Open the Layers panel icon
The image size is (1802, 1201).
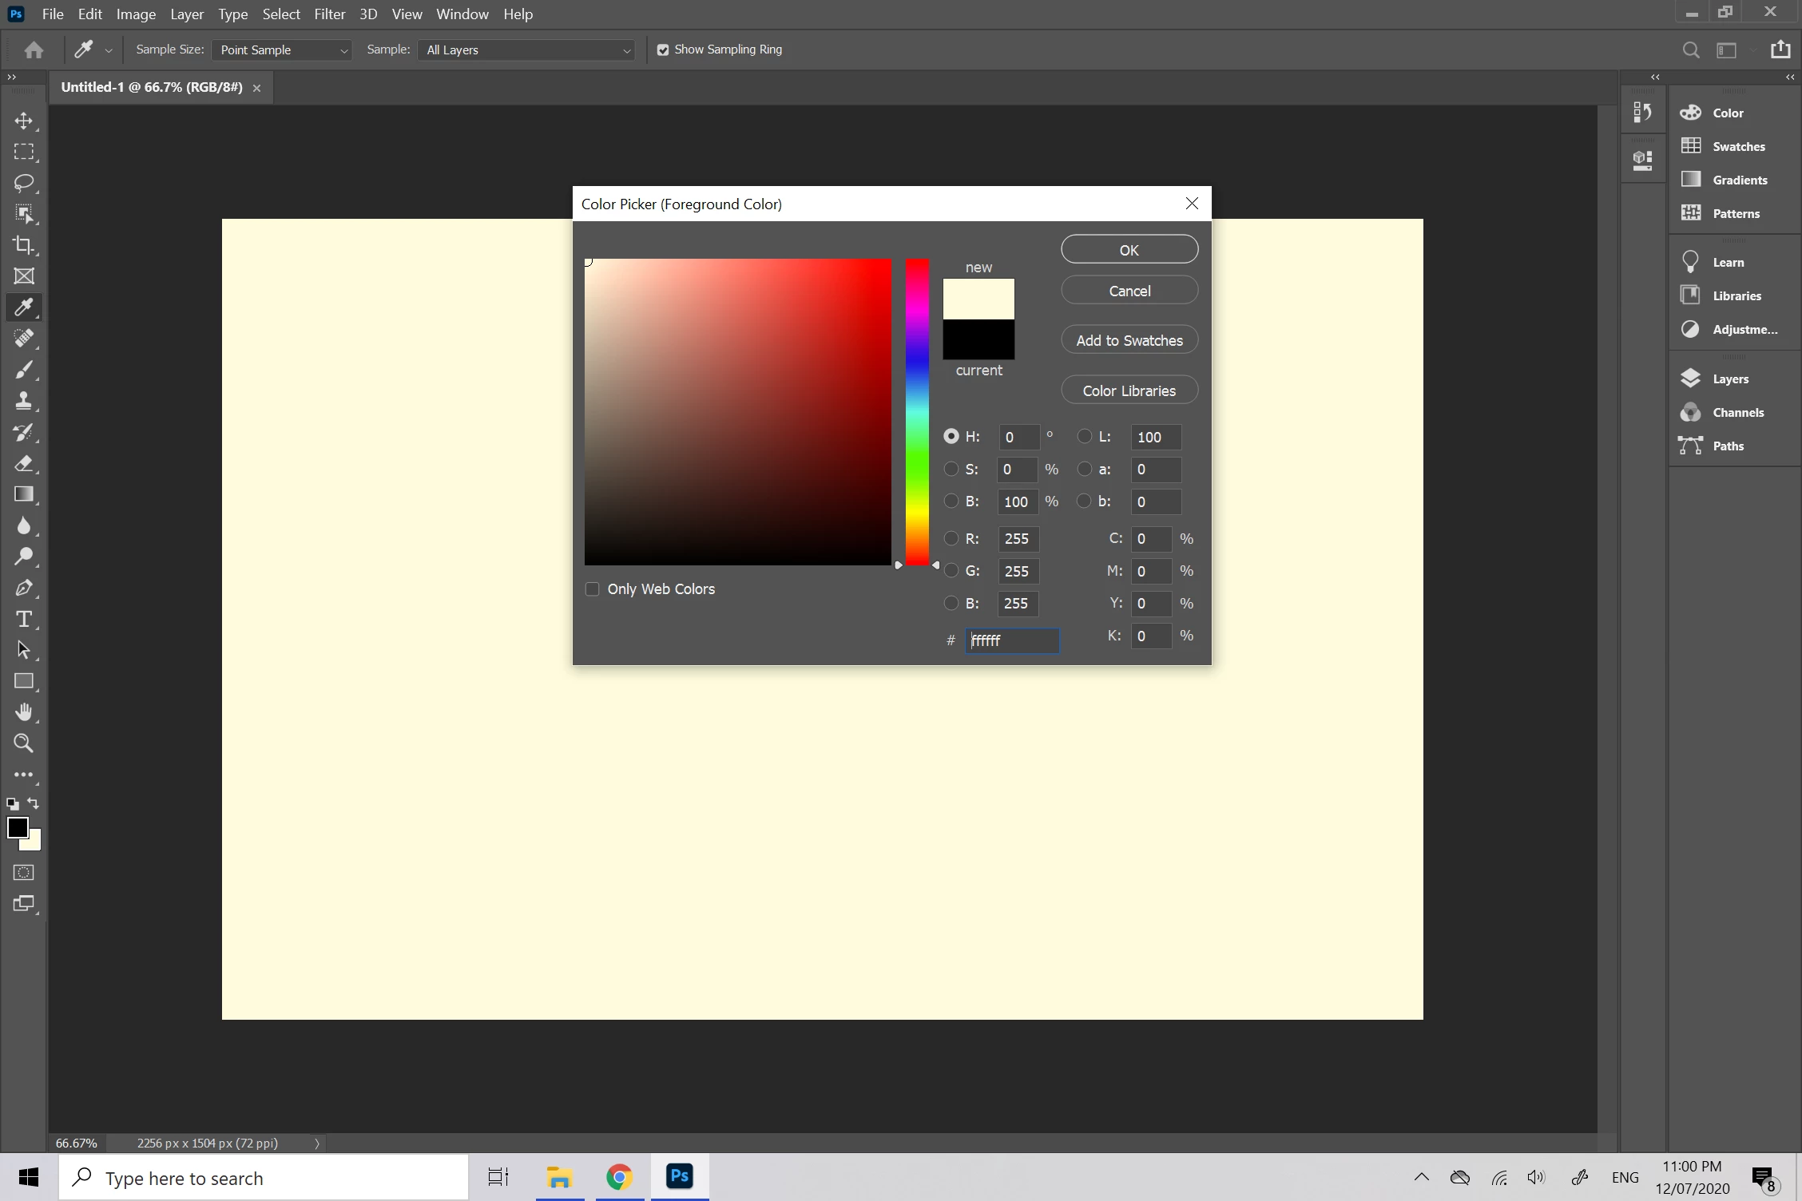pos(1691,379)
